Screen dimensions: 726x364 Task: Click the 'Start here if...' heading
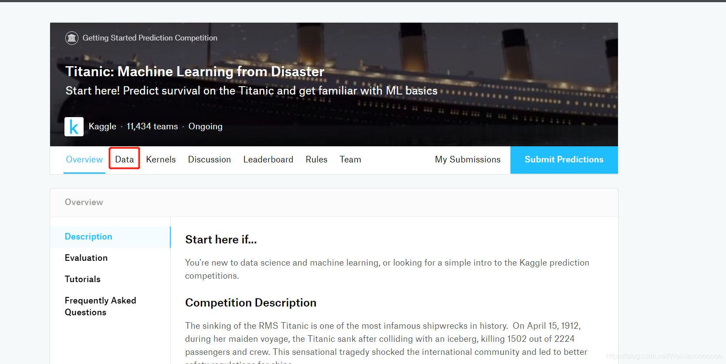tap(221, 239)
